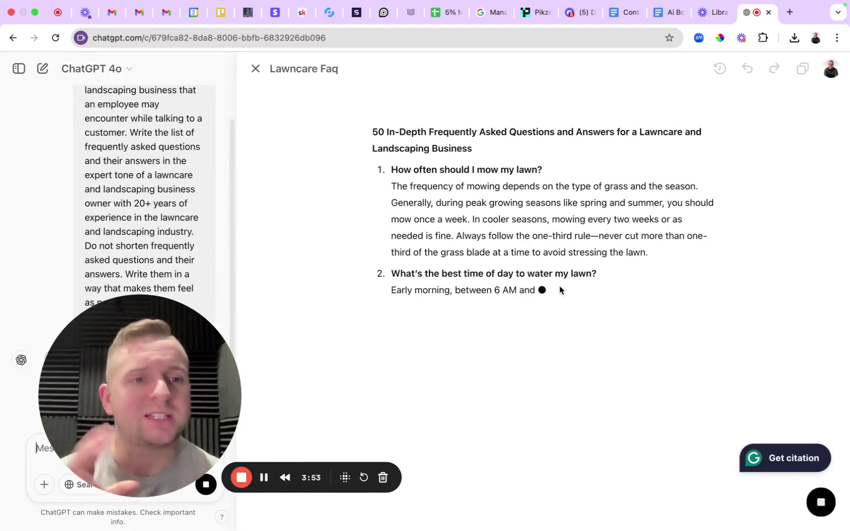Restart the recording
Viewport: 850px width, 531px height.
point(364,477)
